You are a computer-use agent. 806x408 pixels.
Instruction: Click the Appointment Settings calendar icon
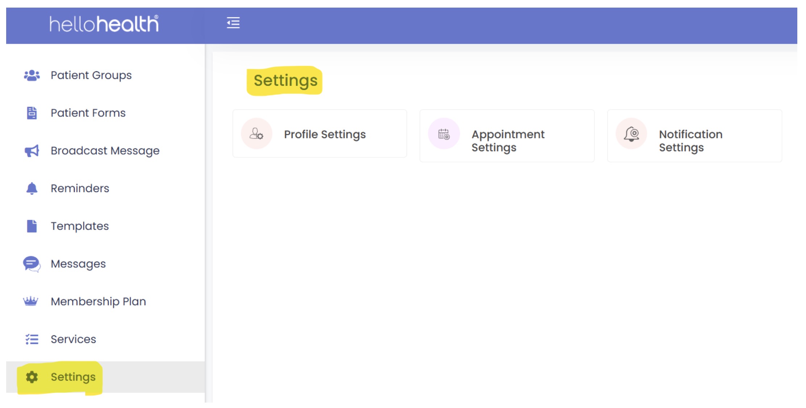pyautogui.click(x=444, y=134)
